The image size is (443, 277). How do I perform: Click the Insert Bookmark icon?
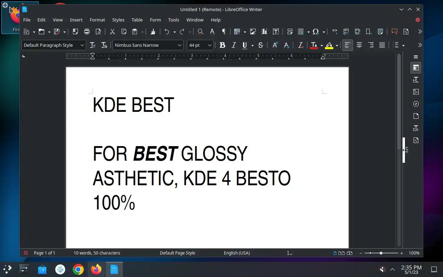tap(369, 32)
